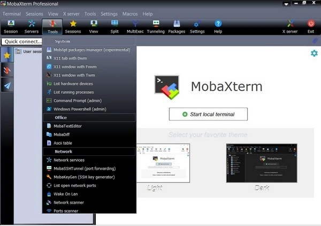321x226 pixels.
Task: Select MobaKeyGen (SSH key generator) entry
Action: [x=84, y=177]
